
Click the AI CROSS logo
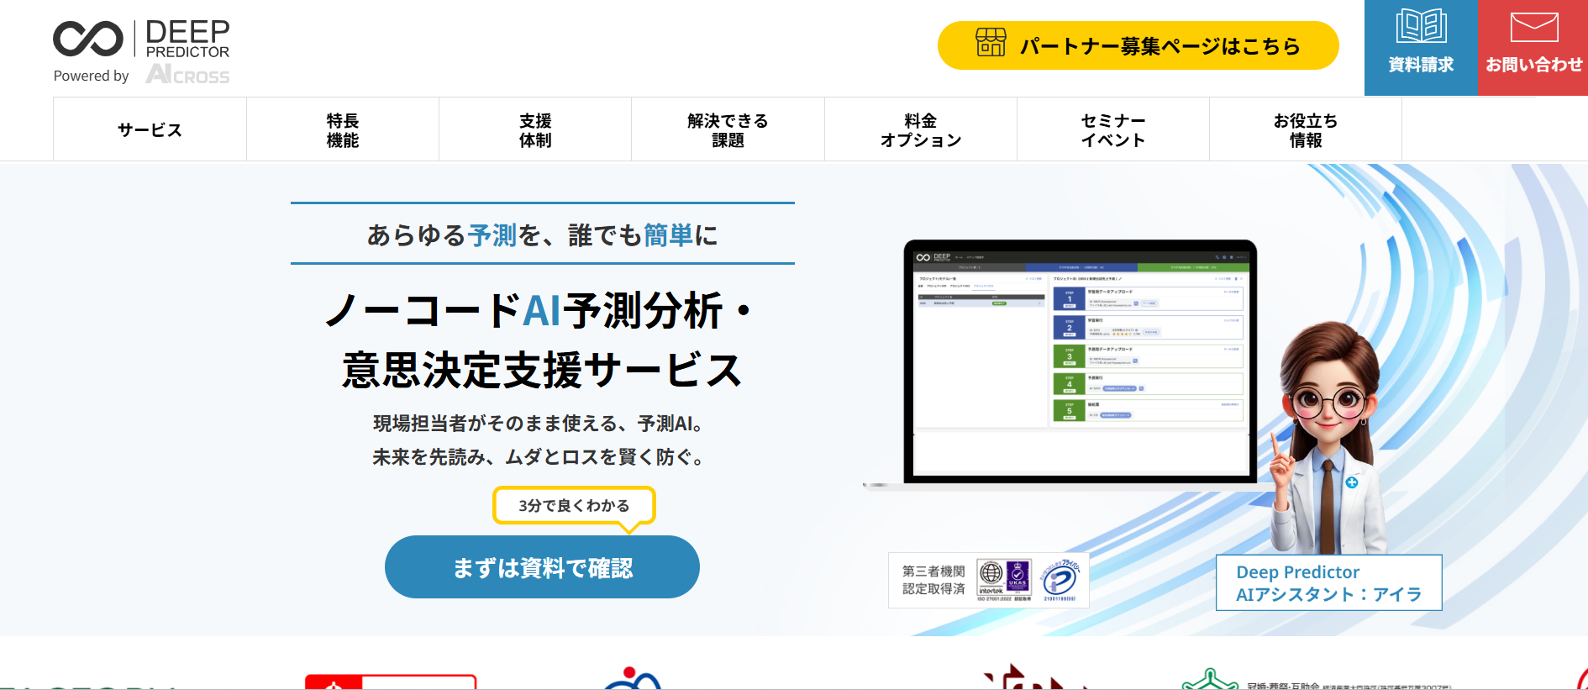[x=187, y=75]
